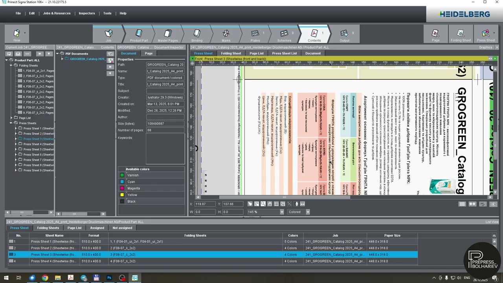Open the Output workflow step
The image size is (503, 283).
tap(344, 34)
